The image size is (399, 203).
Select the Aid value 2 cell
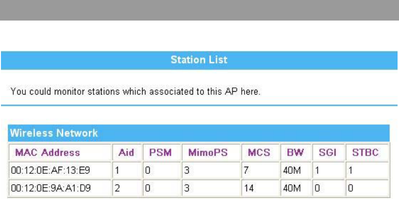point(127,188)
